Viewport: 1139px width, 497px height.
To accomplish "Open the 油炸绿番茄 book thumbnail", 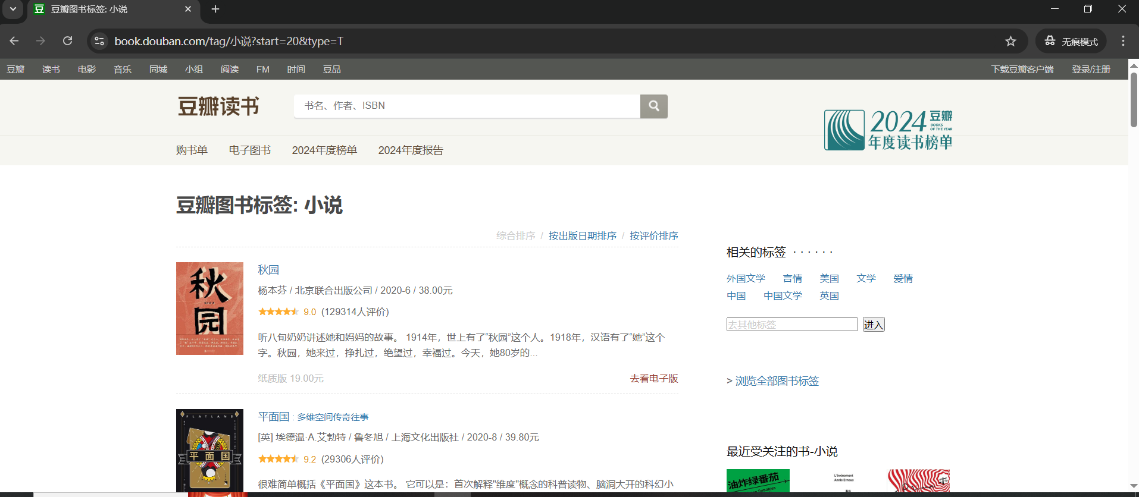I will (x=758, y=480).
